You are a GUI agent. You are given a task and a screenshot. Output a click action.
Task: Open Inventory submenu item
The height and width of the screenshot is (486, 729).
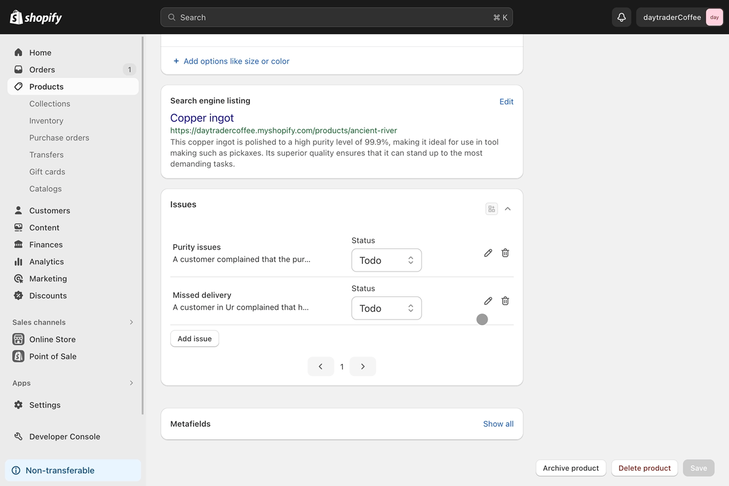[x=46, y=121]
